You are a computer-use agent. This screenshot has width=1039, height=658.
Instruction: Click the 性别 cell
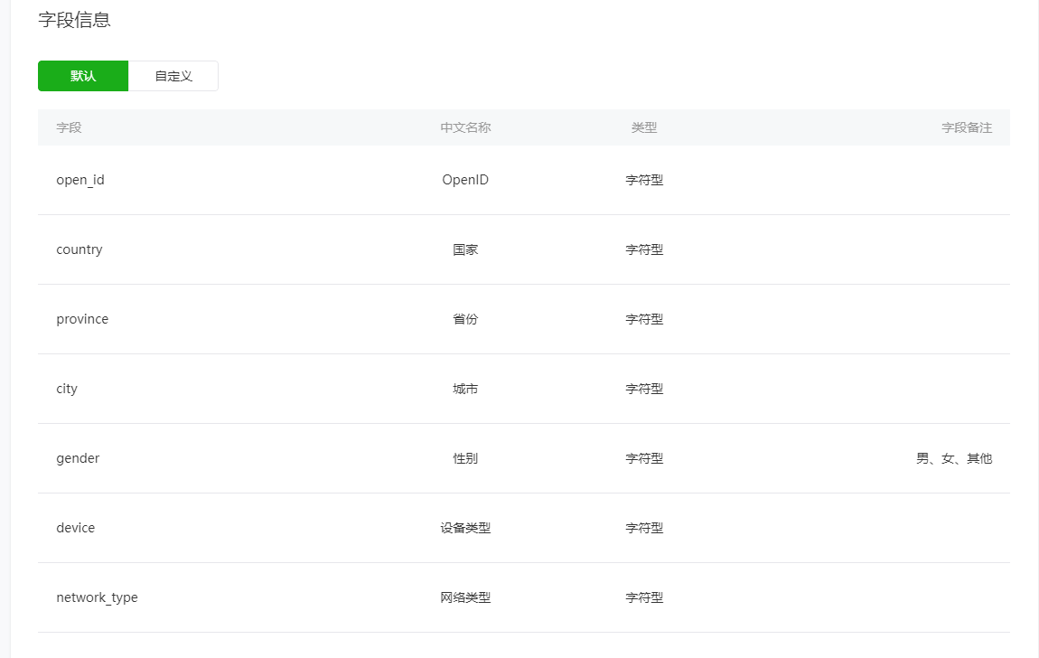(x=465, y=458)
